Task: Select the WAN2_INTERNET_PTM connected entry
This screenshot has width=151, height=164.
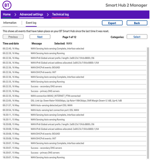Action: 74,96
